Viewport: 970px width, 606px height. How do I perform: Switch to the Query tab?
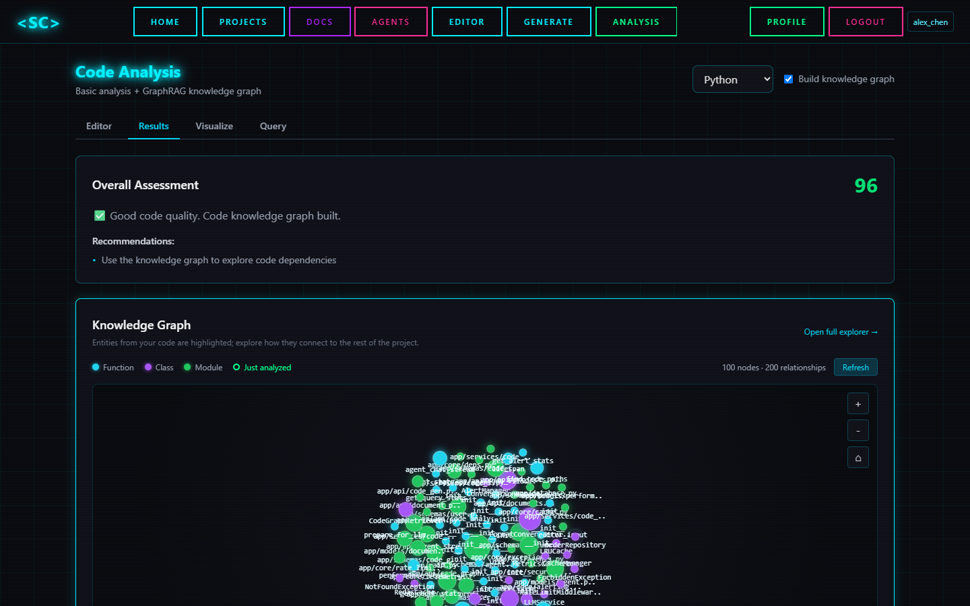273,126
